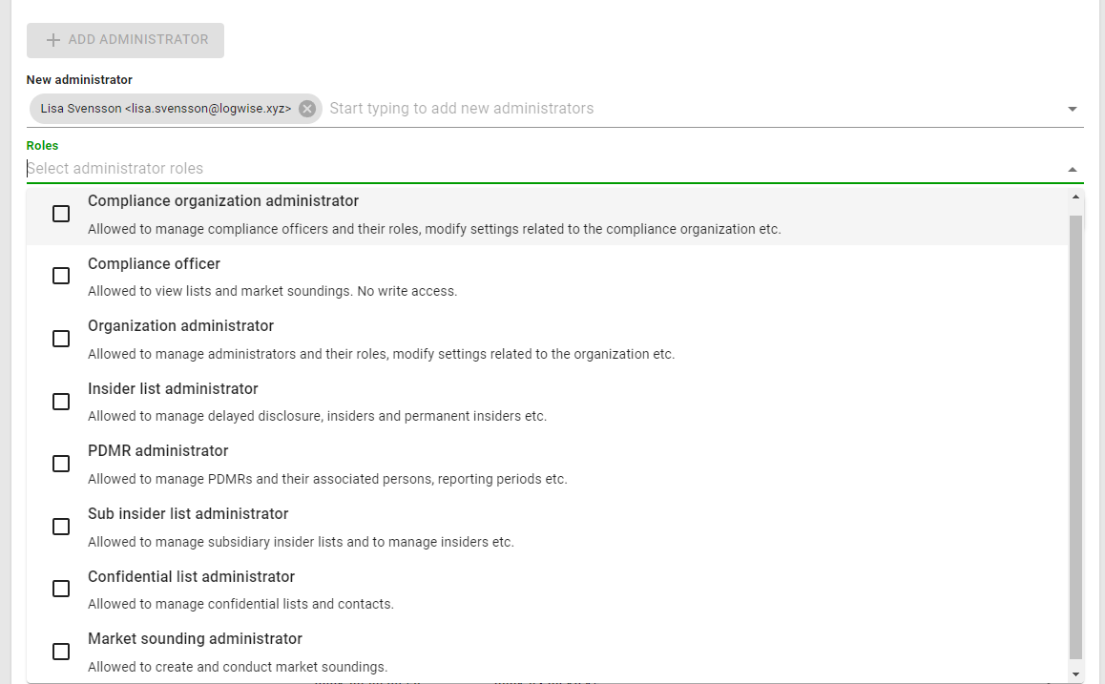Click the roles list scrollbar down arrow
The width and height of the screenshot is (1105, 684).
pos(1075,674)
